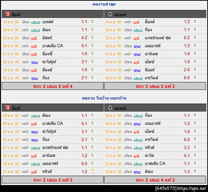Open match icon on 19 ต.ค. 56 ล็องส์ row
Viewport: 208px width, 192px height.
(93, 70)
